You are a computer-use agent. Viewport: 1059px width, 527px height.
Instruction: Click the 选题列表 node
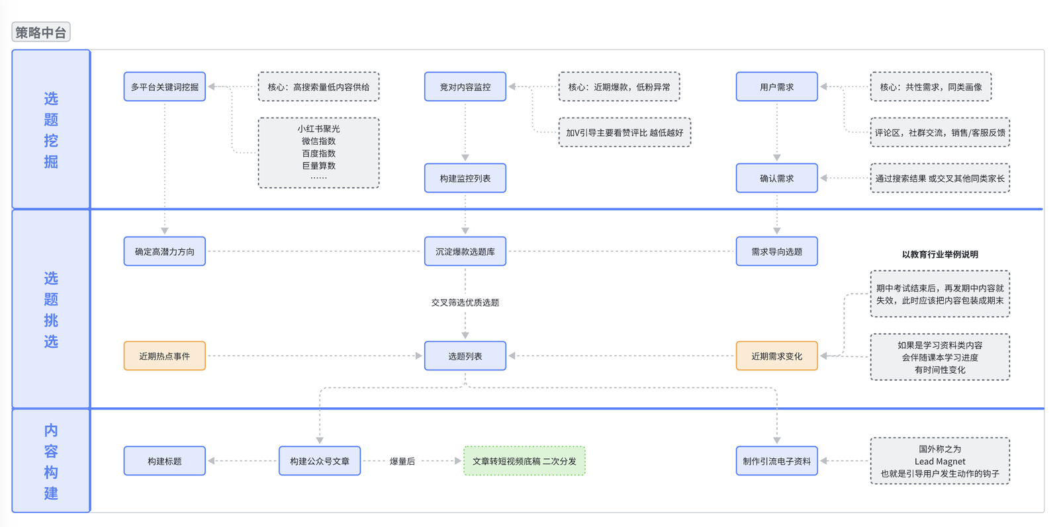click(x=465, y=356)
